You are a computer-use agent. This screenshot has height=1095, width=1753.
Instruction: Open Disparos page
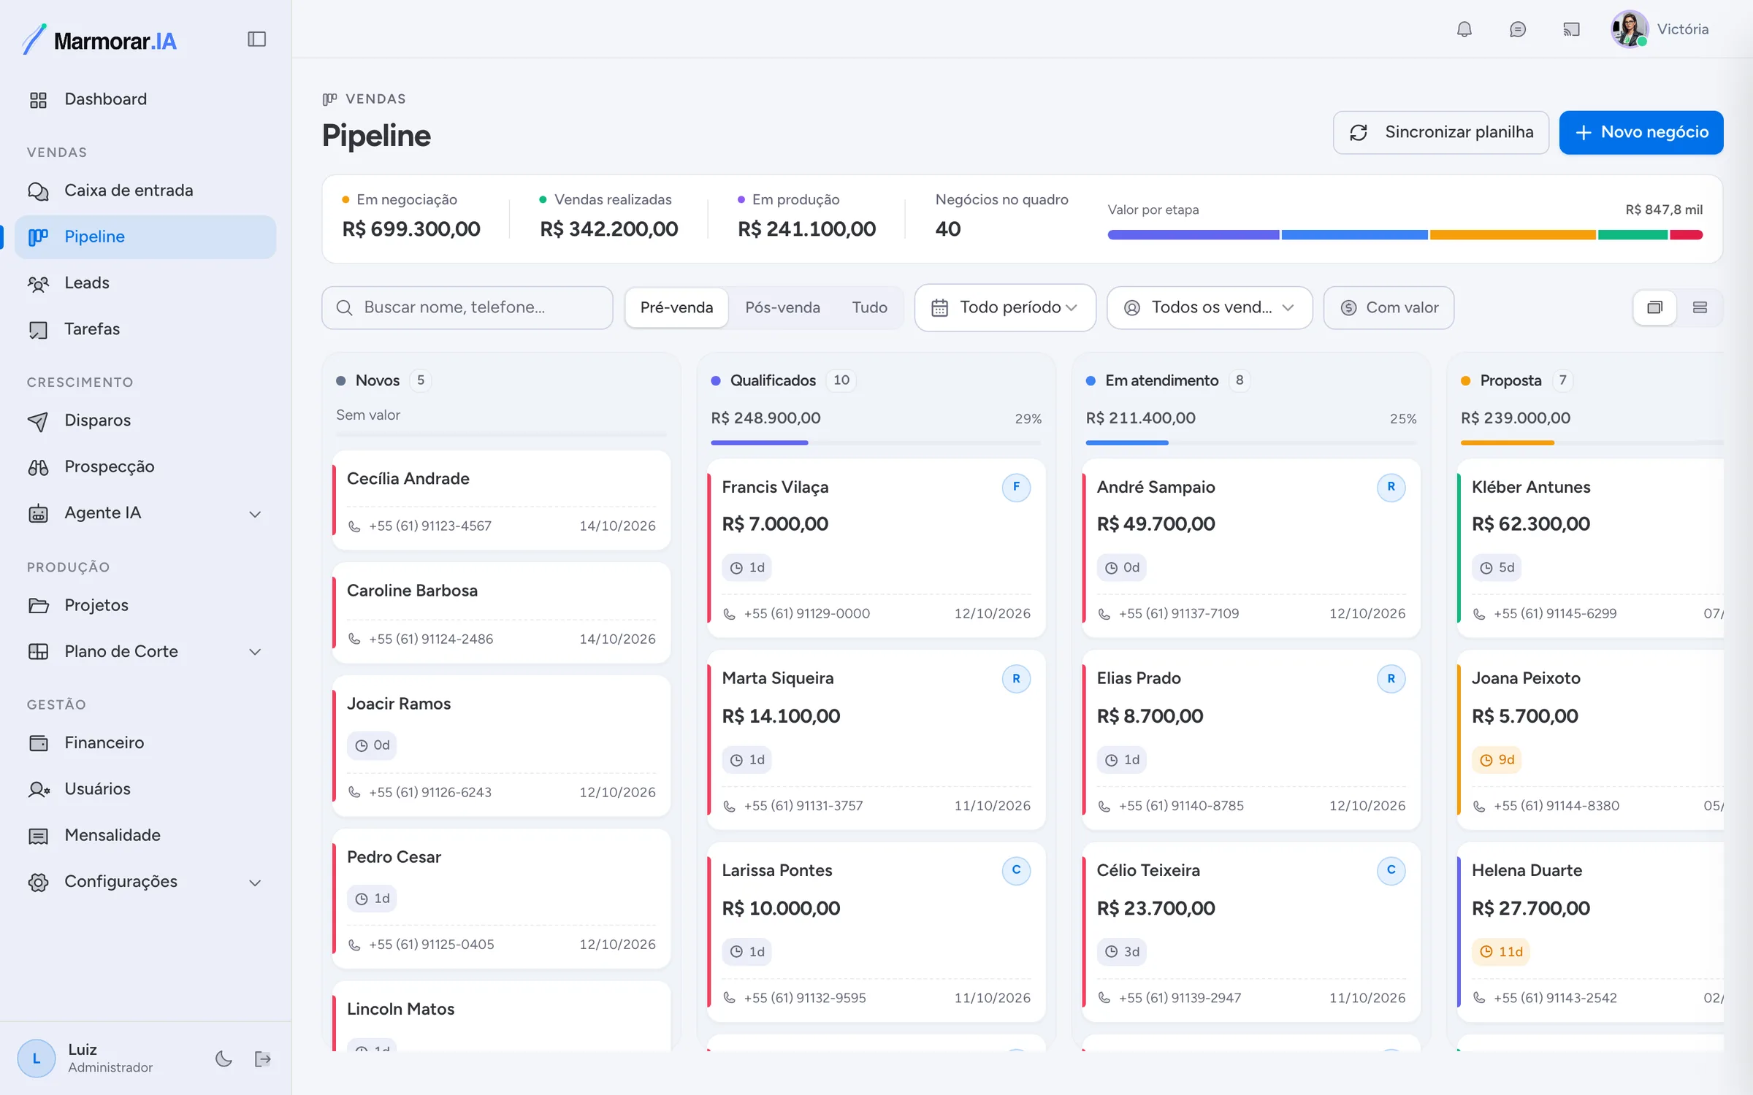(x=145, y=420)
